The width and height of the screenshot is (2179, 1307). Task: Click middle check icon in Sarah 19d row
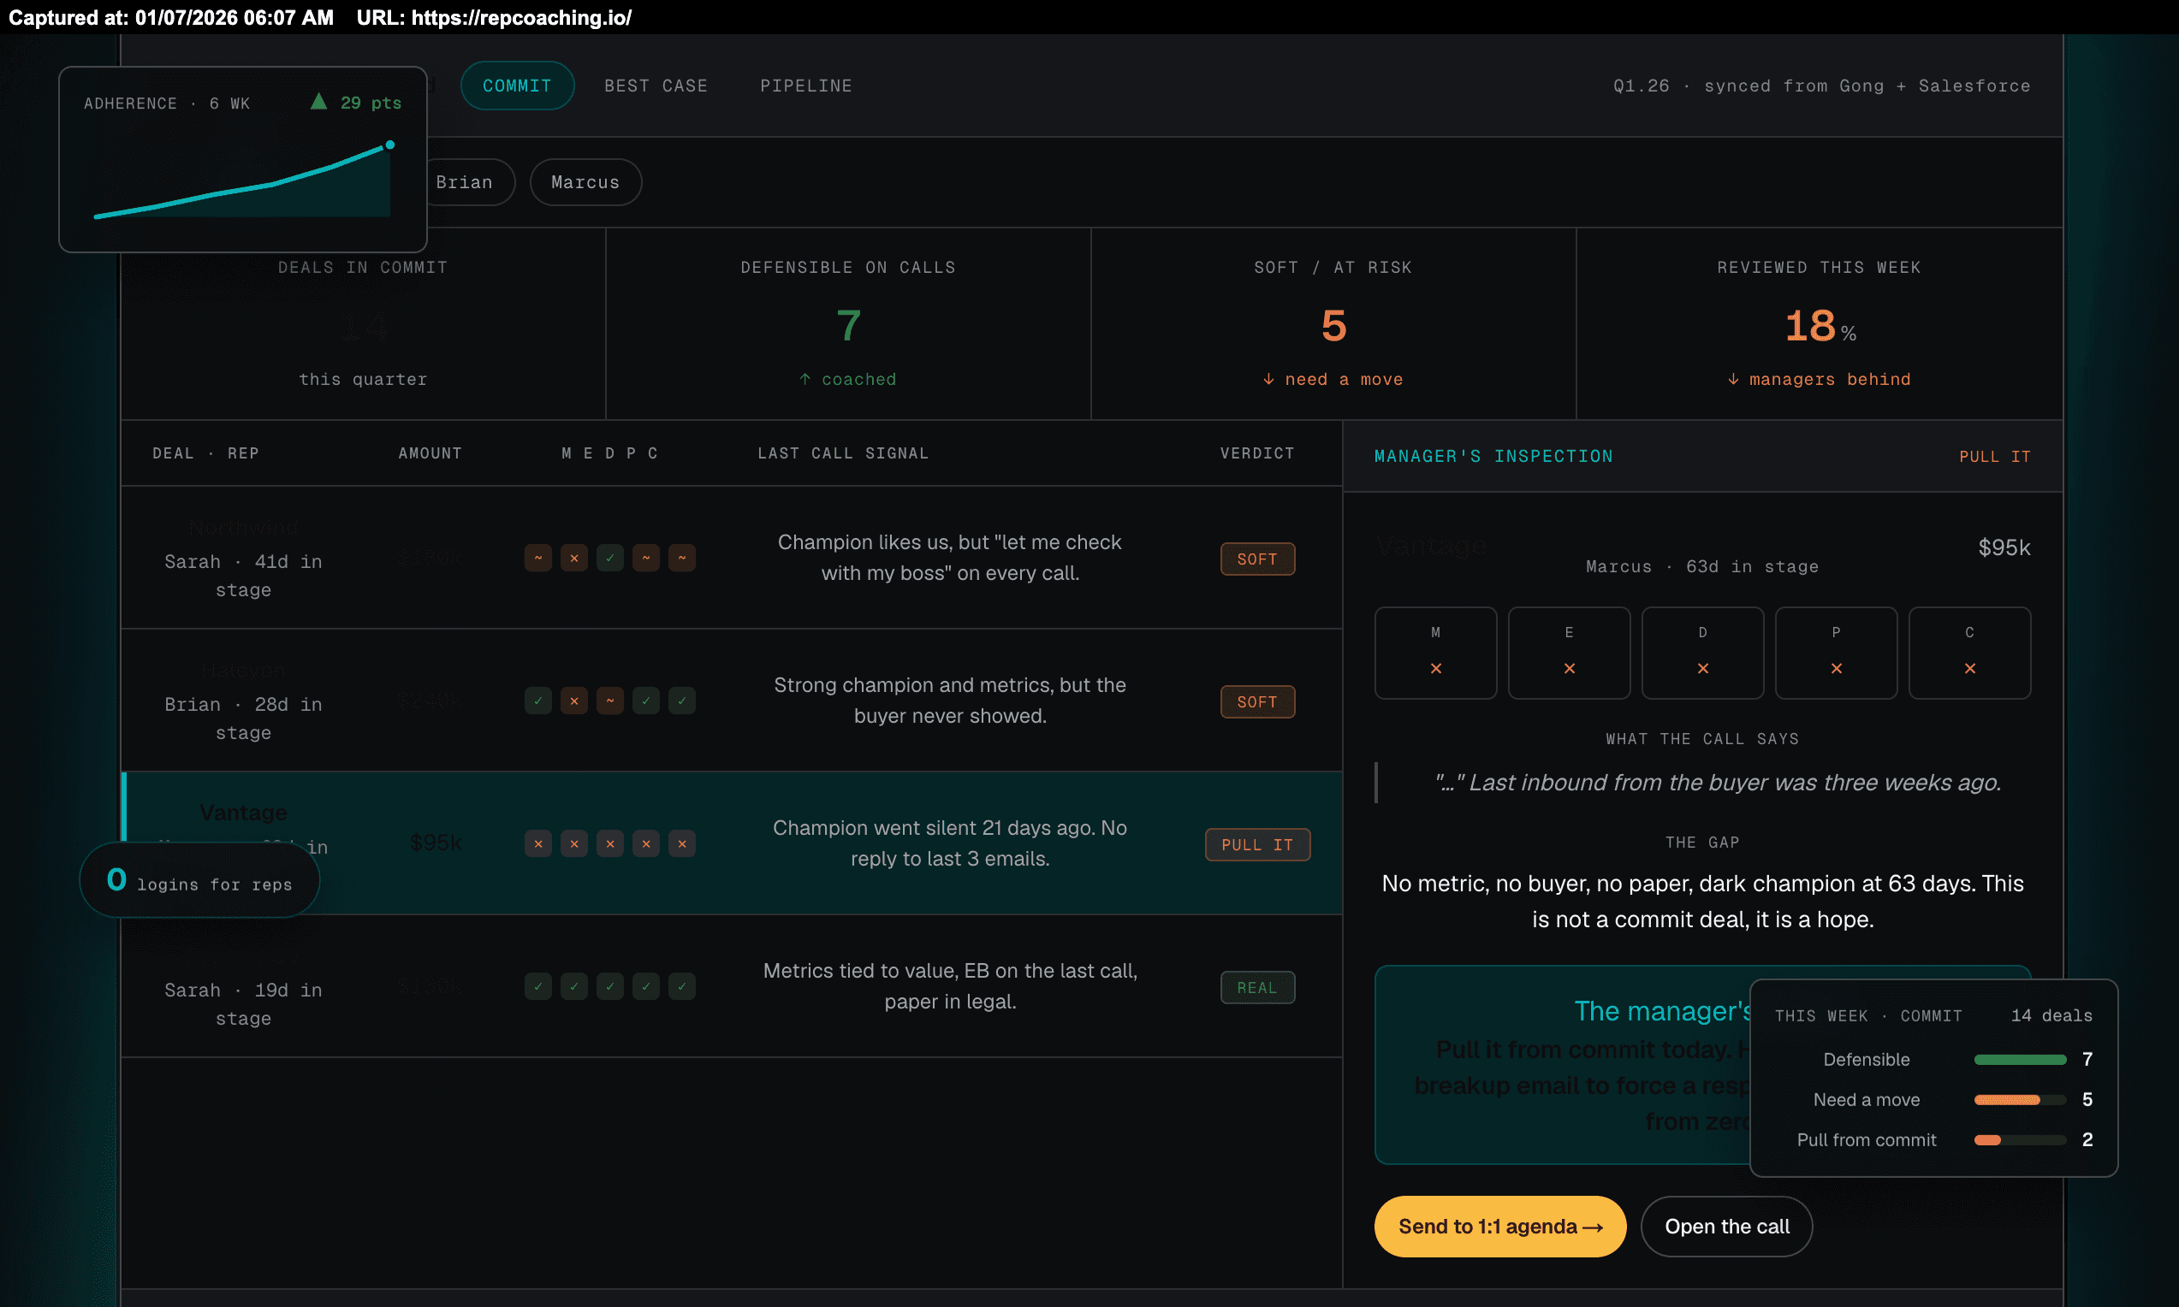tap(609, 985)
